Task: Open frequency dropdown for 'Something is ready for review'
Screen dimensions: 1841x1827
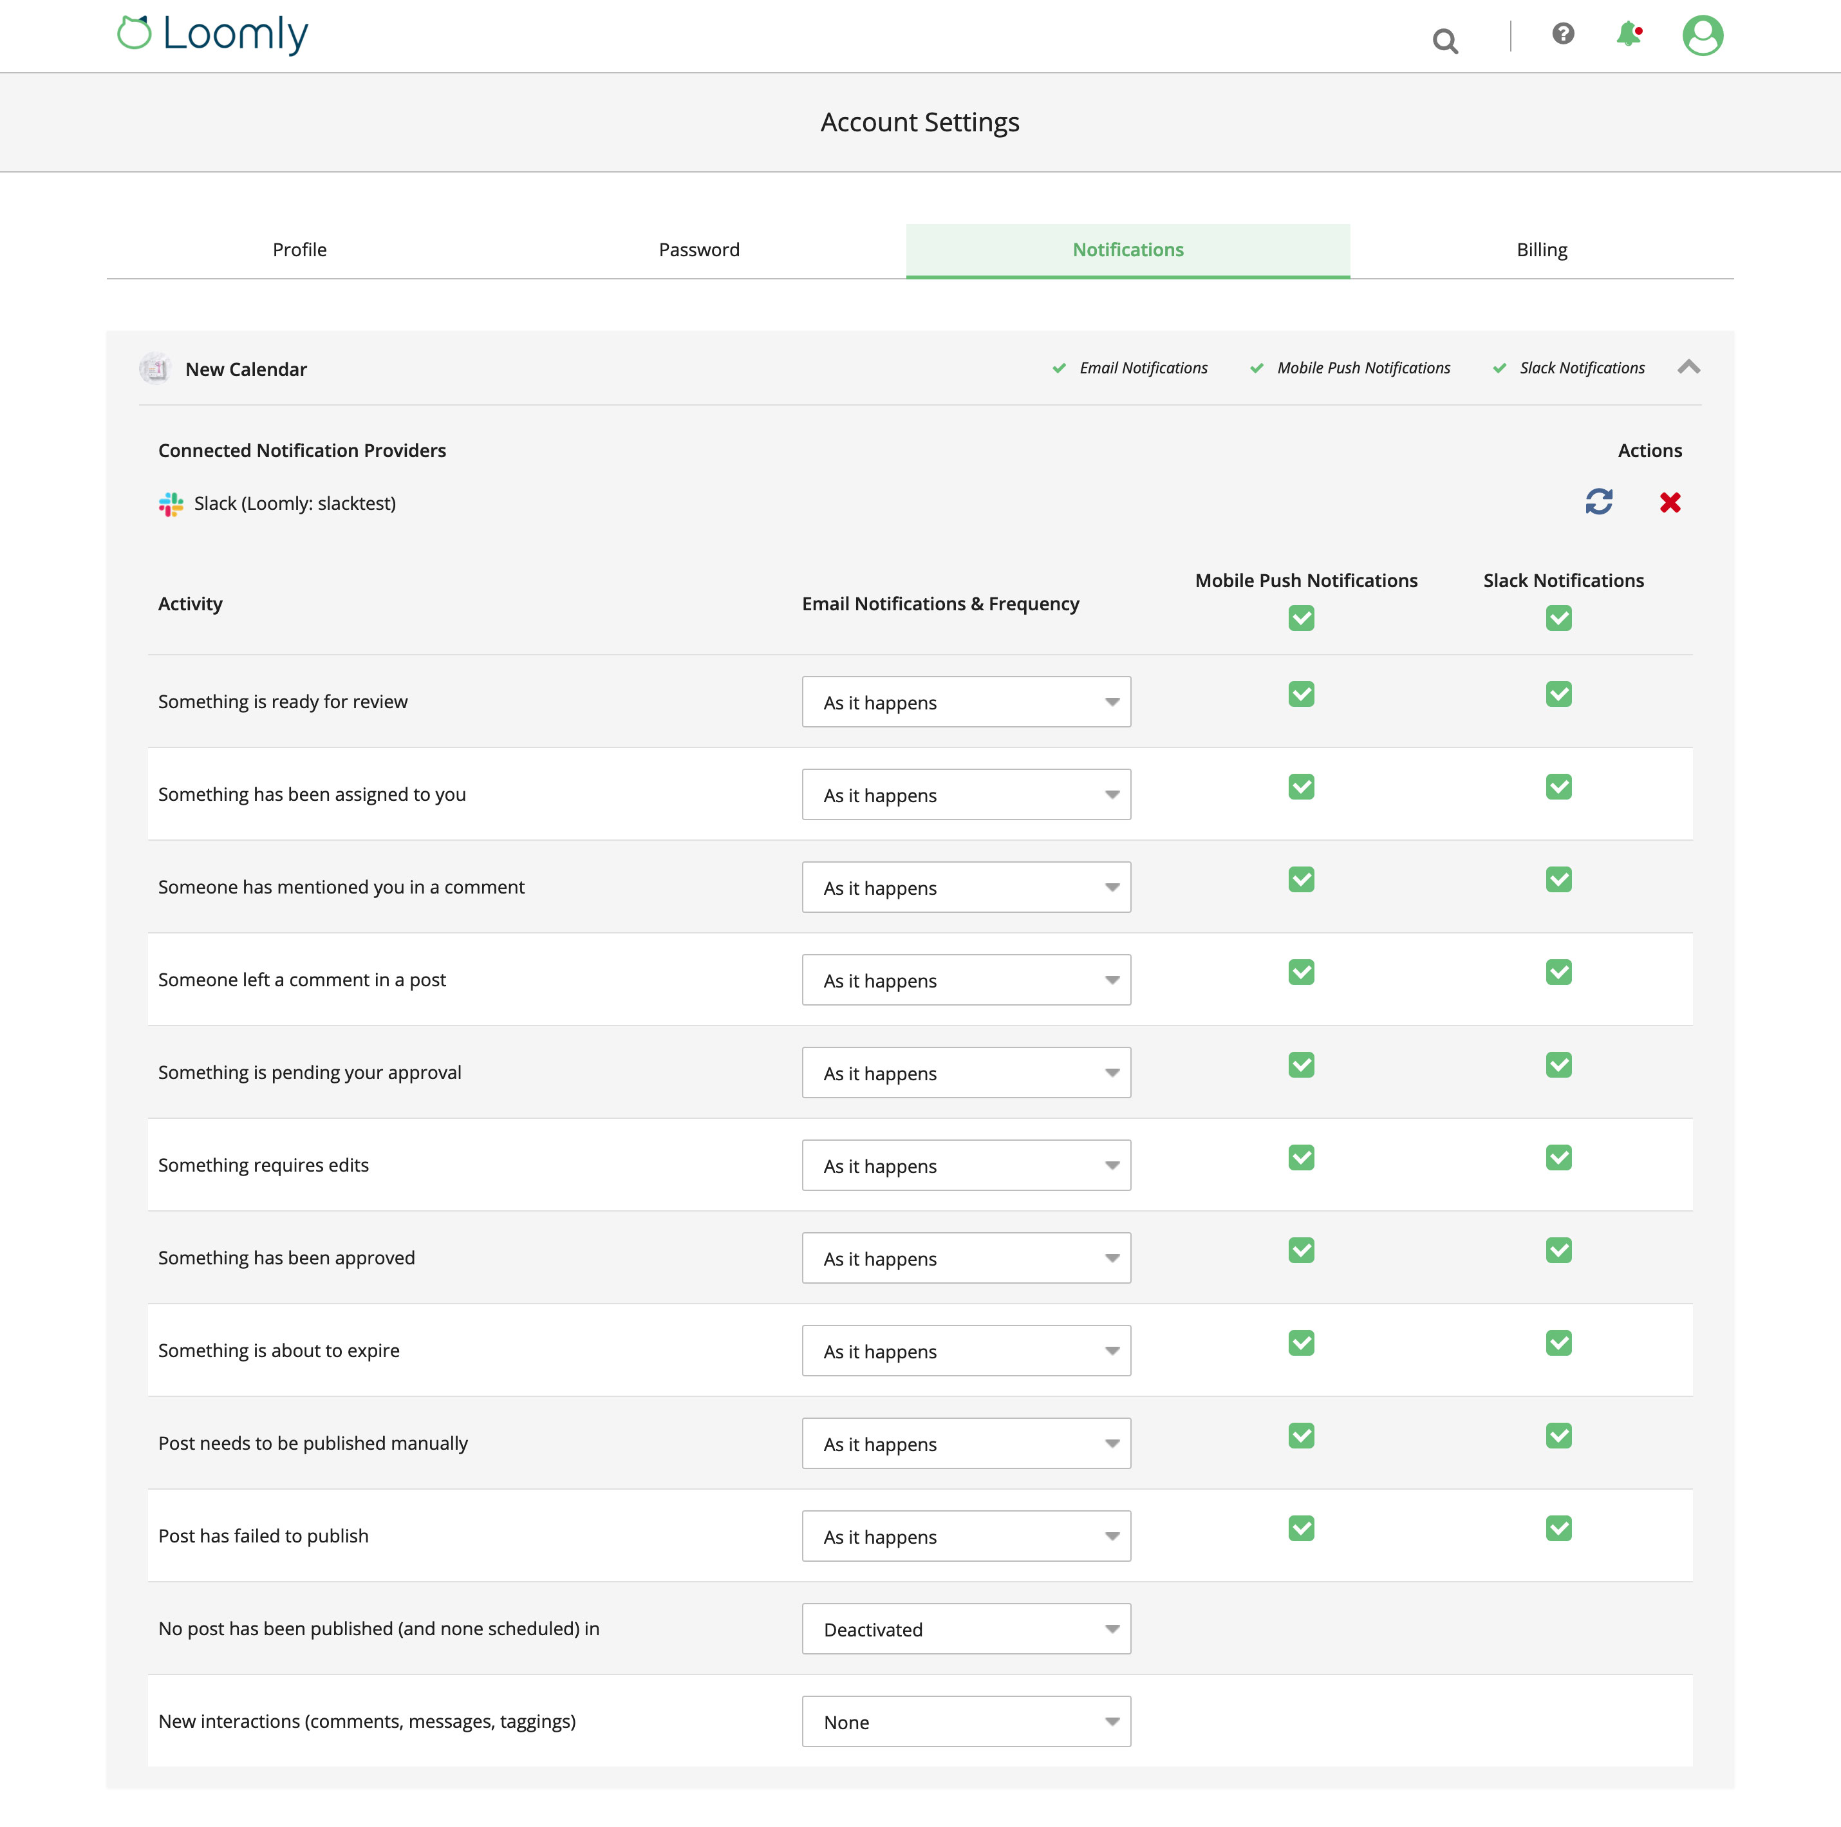Action: coord(966,702)
